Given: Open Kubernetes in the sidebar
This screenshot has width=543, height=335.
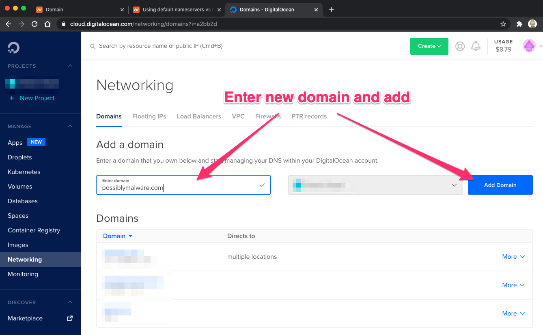Looking at the screenshot, I should pyautogui.click(x=24, y=172).
